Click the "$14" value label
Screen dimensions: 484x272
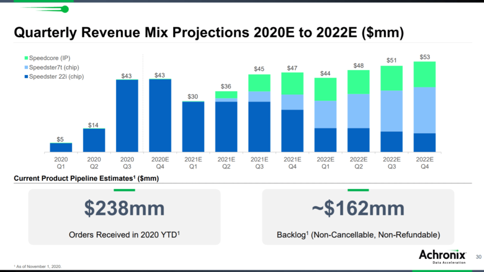[93, 125]
